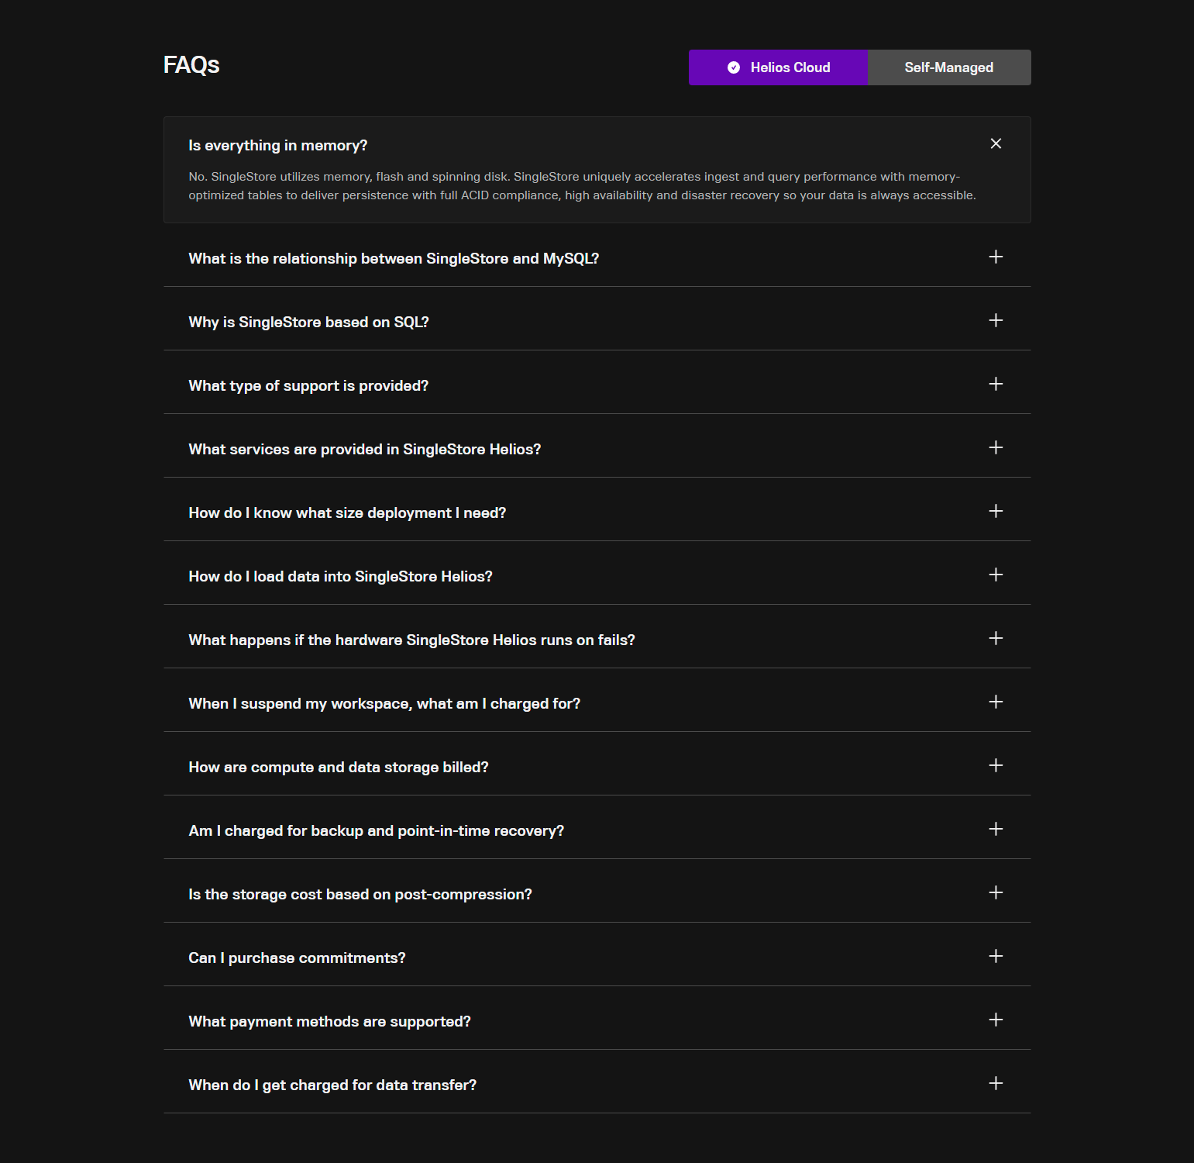
Task: Click the plus icon for Helios services question
Action: point(996,448)
